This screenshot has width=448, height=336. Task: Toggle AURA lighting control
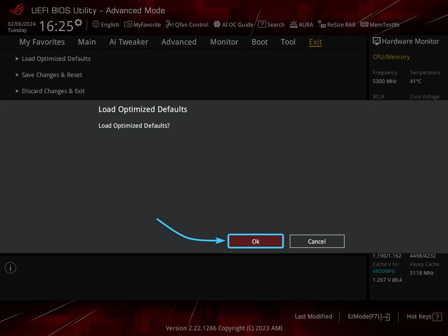[x=294, y=24]
